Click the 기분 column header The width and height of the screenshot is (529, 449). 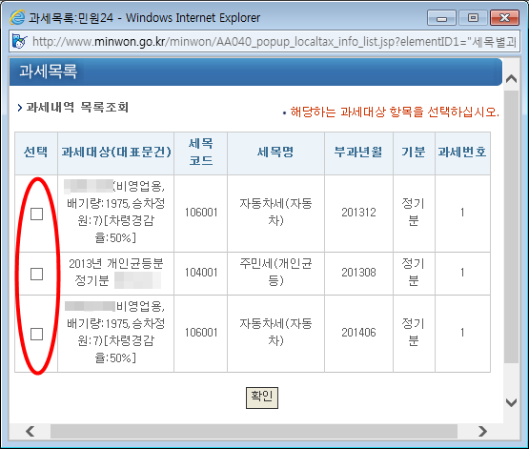[414, 153]
